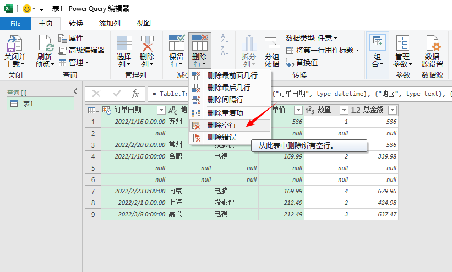Click the smiley feedback icon in the title bar

tap(26, 9)
